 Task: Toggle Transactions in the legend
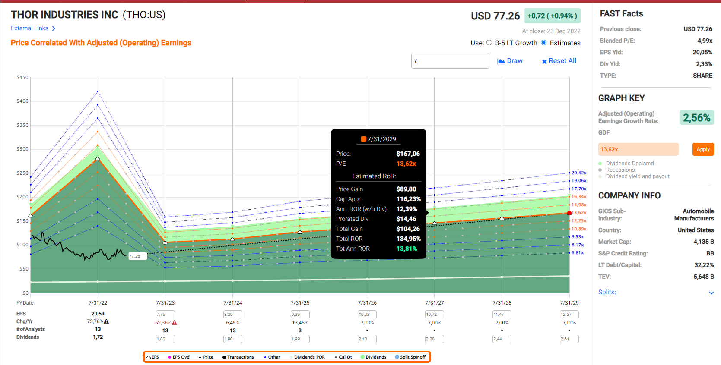(238, 357)
